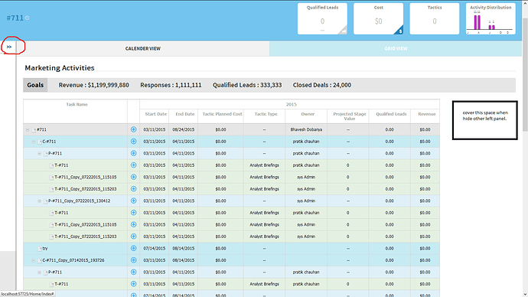This screenshot has height=297, width=528.
Task: Select the try row name
Action: click(x=45, y=249)
